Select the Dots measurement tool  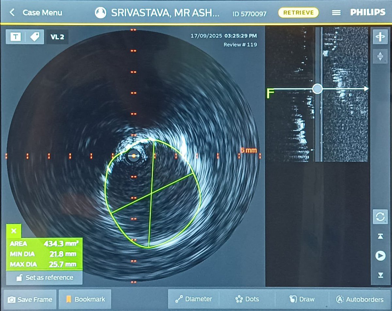tap(247, 299)
